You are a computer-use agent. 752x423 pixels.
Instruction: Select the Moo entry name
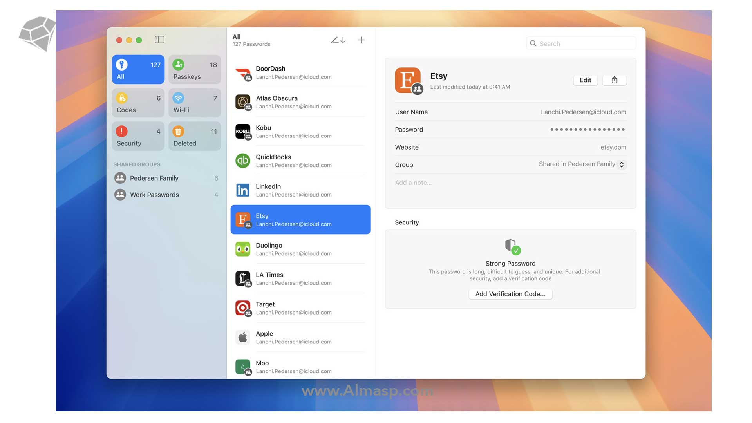262,363
